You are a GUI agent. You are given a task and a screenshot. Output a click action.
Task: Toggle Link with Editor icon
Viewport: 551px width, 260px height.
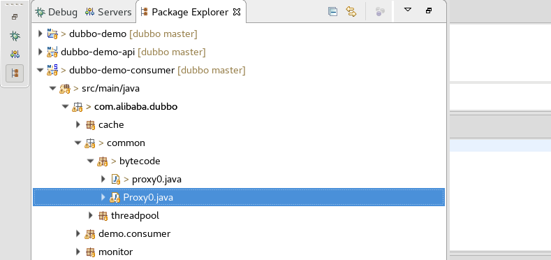(x=351, y=12)
